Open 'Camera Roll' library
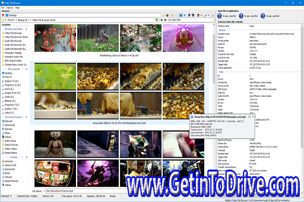Screen dimensions: 304x202 [10, 165]
